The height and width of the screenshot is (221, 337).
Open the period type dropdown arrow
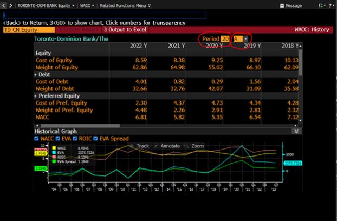[x=246, y=39]
